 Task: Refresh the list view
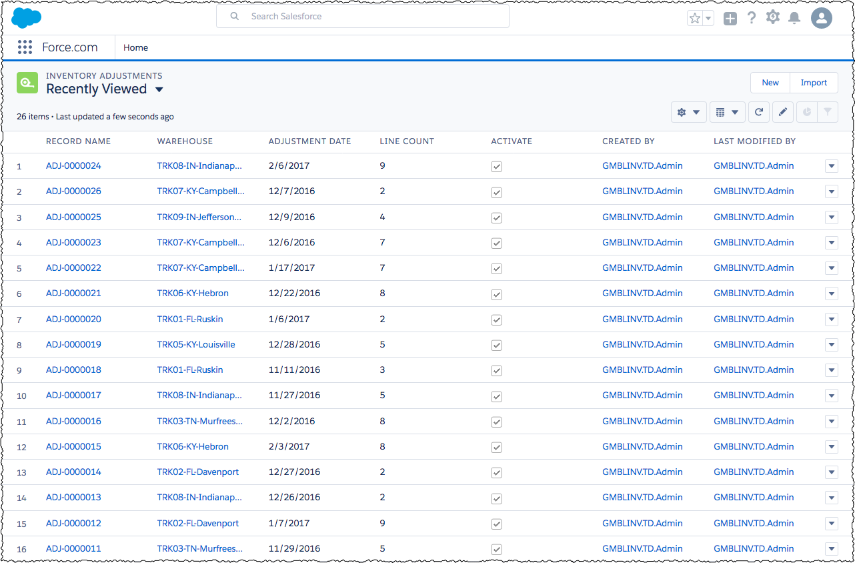click(759, 113)
